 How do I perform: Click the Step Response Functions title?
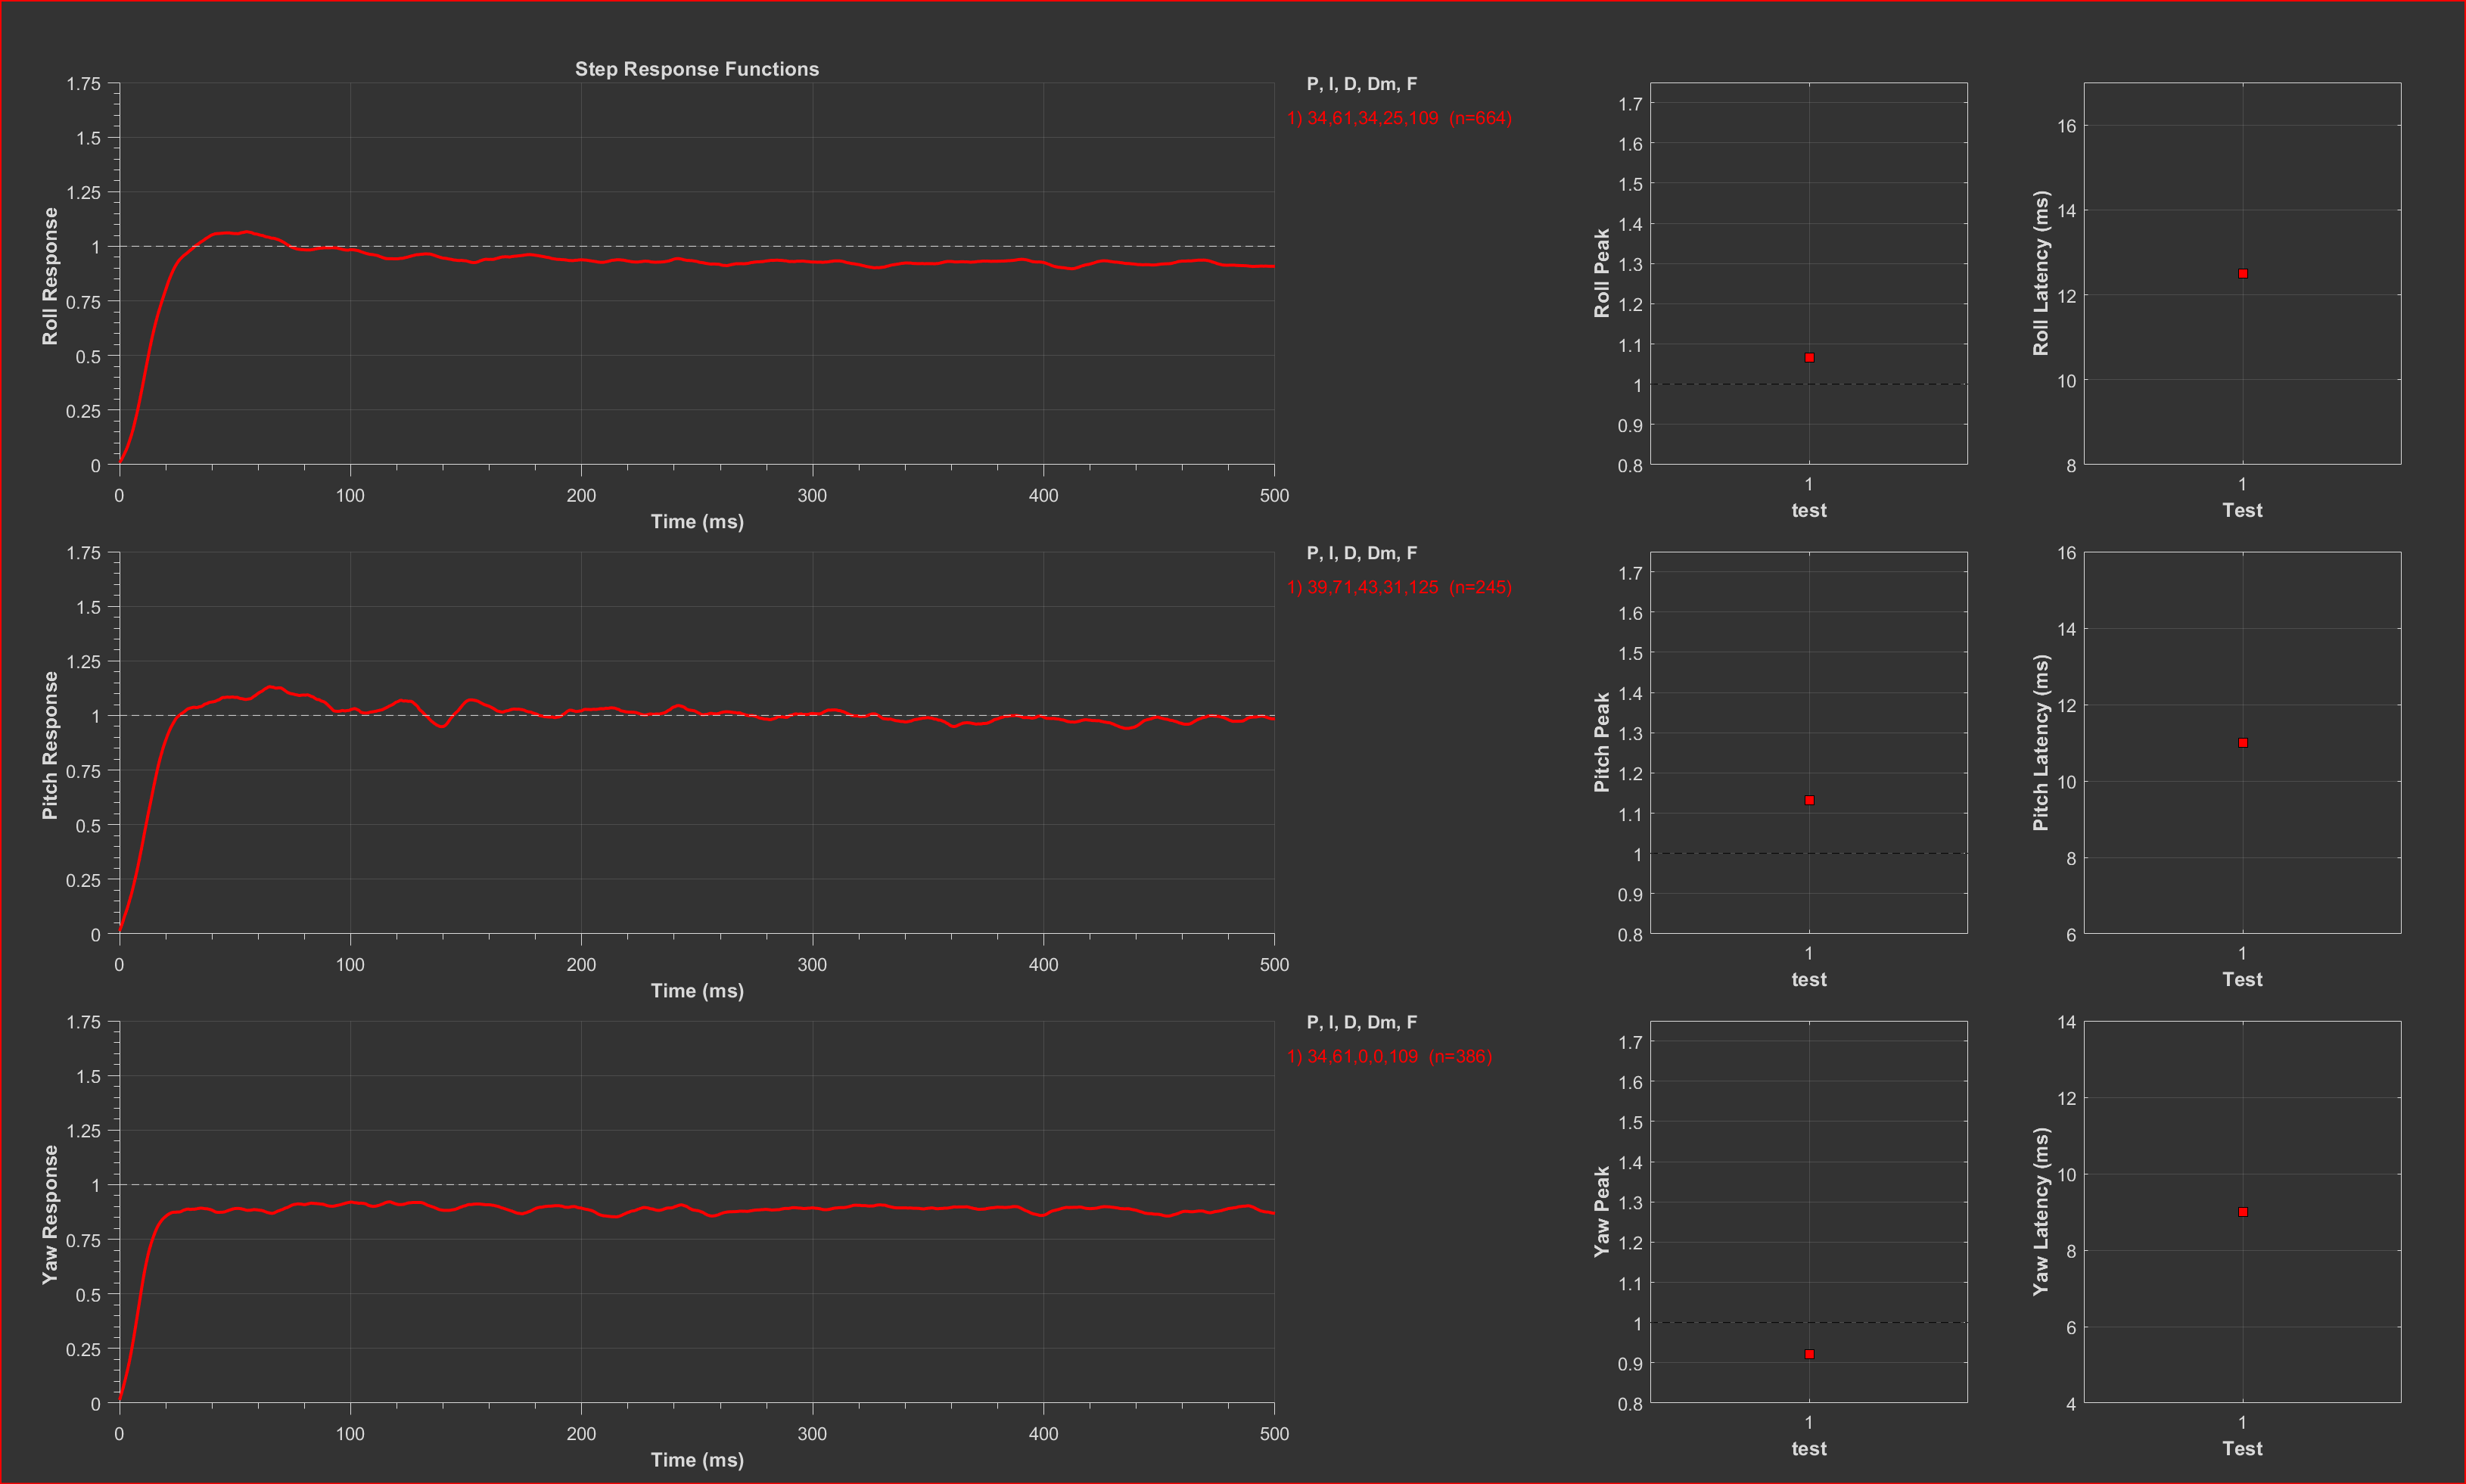697,69
